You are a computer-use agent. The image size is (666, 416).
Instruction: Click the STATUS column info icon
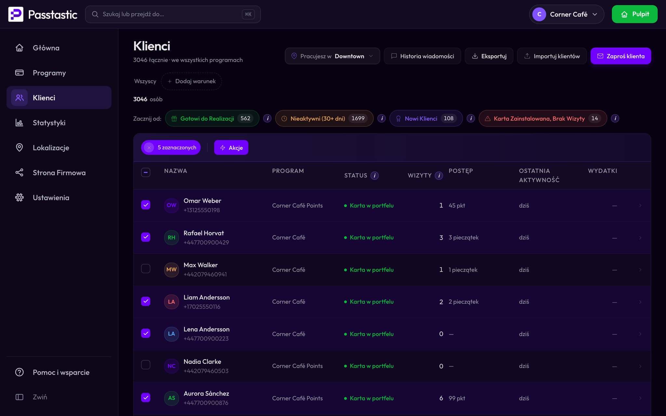tap(375, 175)
